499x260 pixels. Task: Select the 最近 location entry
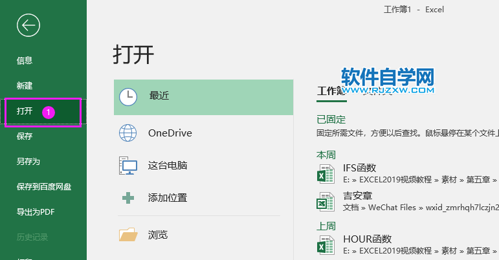tap(203, 97)
